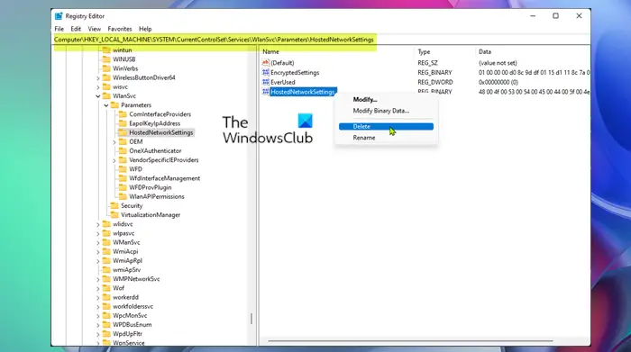
Task: Expand the VendorSpecificIEProviders key
Action: (114, 160)
